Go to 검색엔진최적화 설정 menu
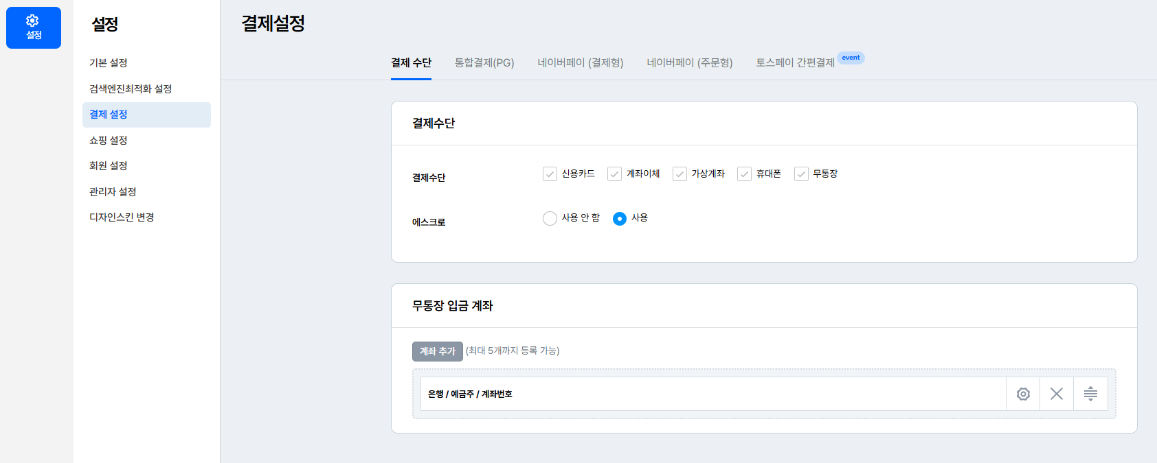This screenshot has height=463, width=1157. click(x=131, y=89)
